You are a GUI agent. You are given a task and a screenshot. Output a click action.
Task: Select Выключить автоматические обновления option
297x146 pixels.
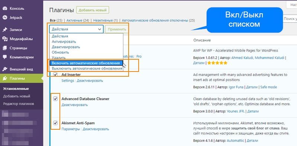(86, 69)
